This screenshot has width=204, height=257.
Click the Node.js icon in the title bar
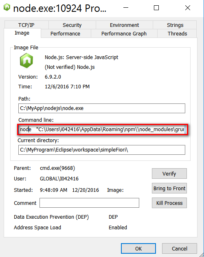[7, 7]
